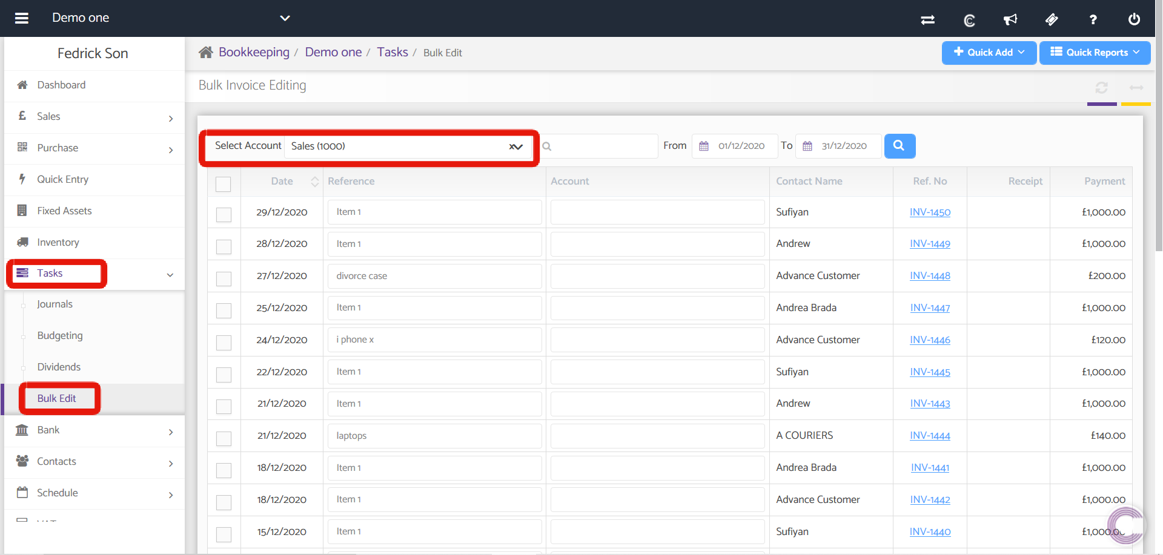
Task: Click Tasks breadcrumb link
Action: pos(393,52)
